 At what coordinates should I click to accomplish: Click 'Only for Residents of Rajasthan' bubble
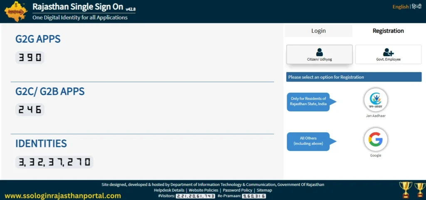(x=311, y=102)
